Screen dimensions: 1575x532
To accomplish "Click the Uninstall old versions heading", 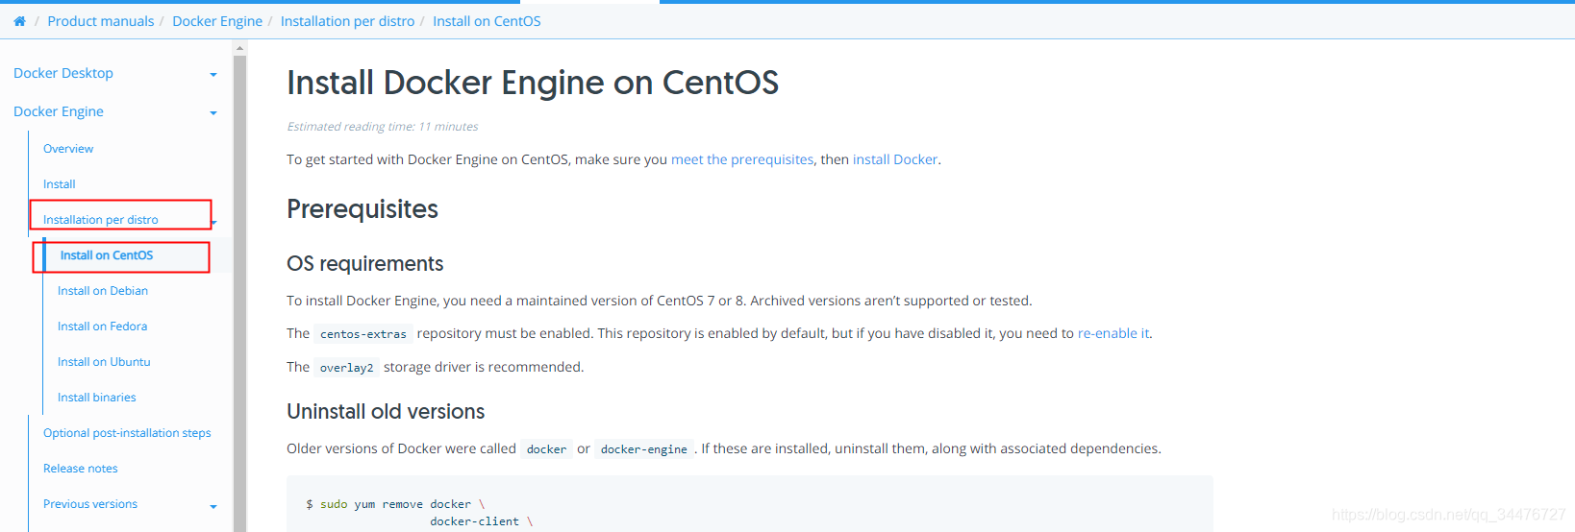I will (386, 412).
